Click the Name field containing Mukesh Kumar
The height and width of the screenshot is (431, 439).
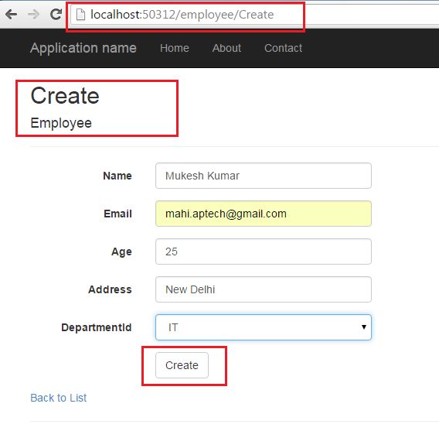tap(264, 176)
